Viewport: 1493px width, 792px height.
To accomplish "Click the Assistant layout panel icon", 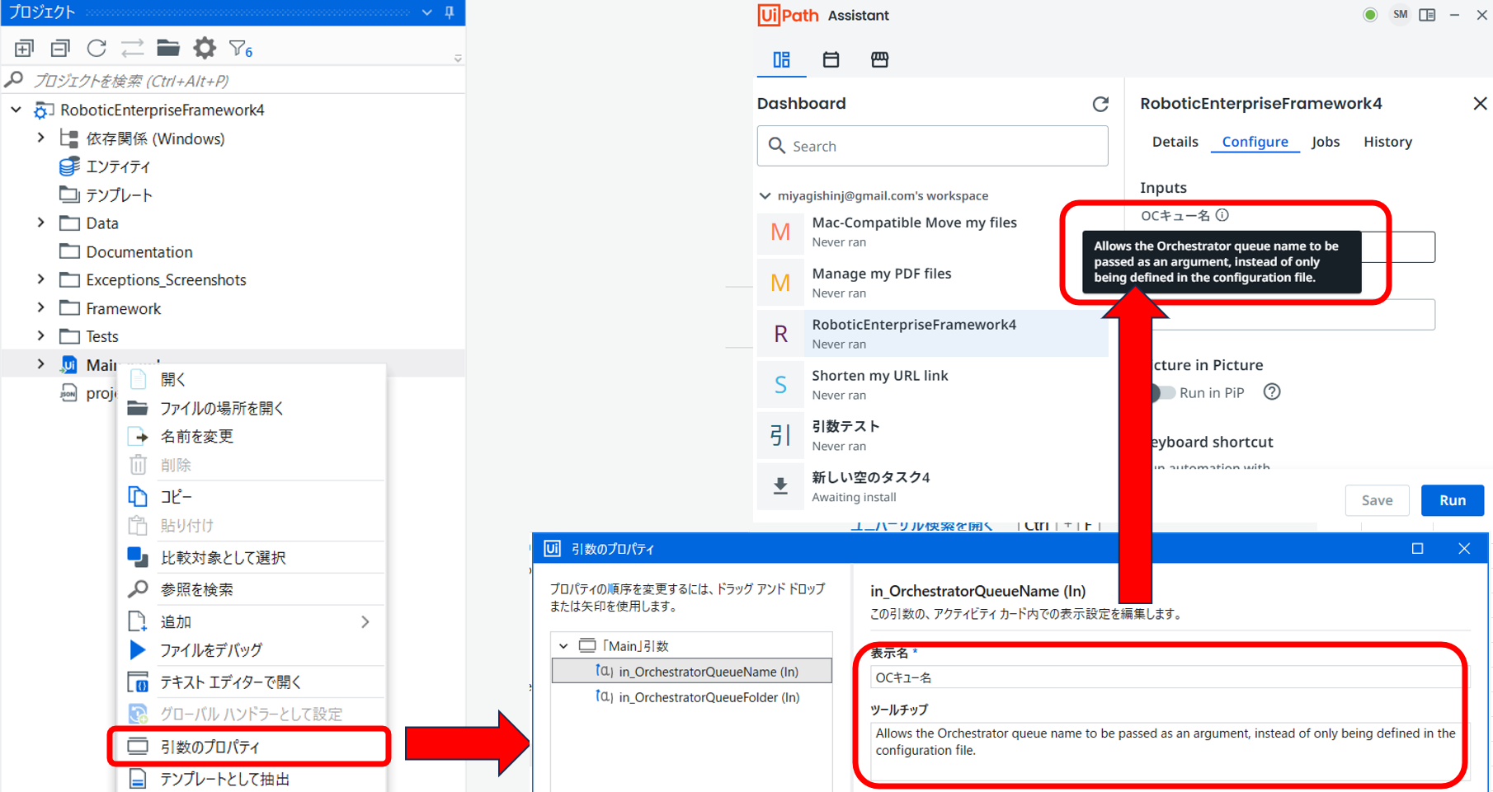I will (1427, 15).
